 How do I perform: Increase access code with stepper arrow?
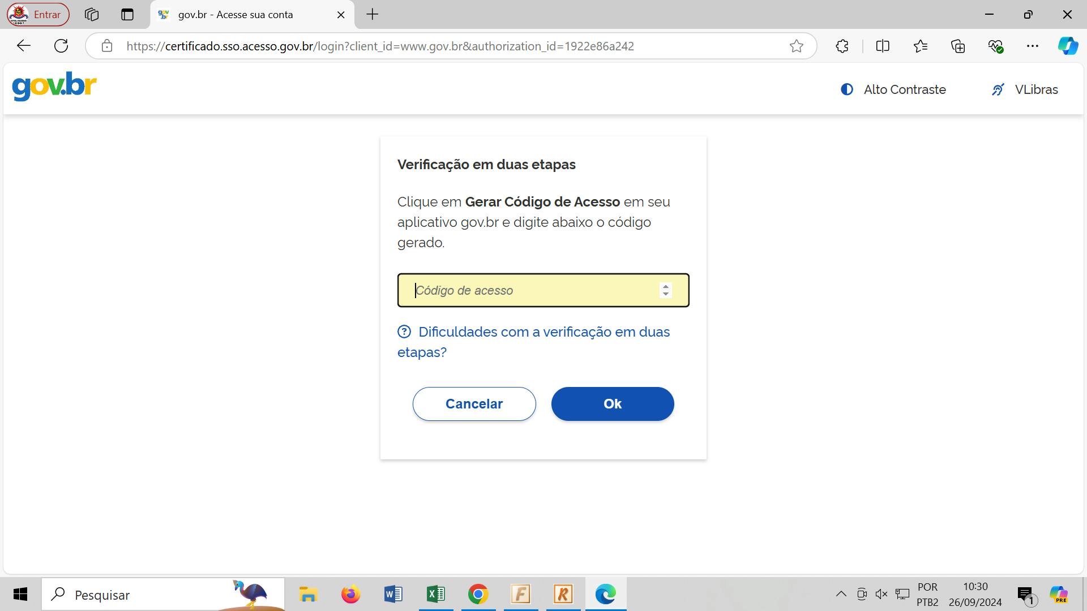click(x=666, y=286)
